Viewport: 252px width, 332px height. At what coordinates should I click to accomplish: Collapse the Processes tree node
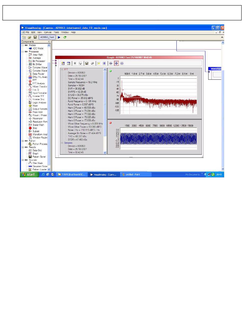[x=23, y=52]
